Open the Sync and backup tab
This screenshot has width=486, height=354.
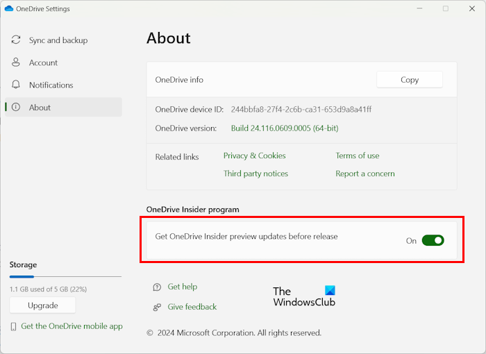click(58, 40)
